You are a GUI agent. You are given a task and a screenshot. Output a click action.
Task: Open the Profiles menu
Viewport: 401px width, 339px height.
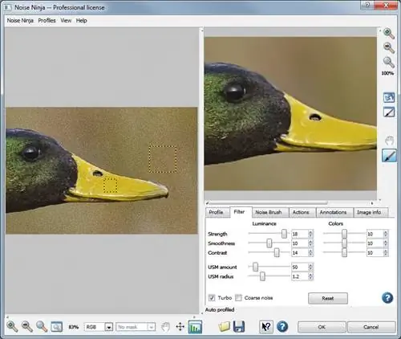pyautogui.click(x=47, y=21)
